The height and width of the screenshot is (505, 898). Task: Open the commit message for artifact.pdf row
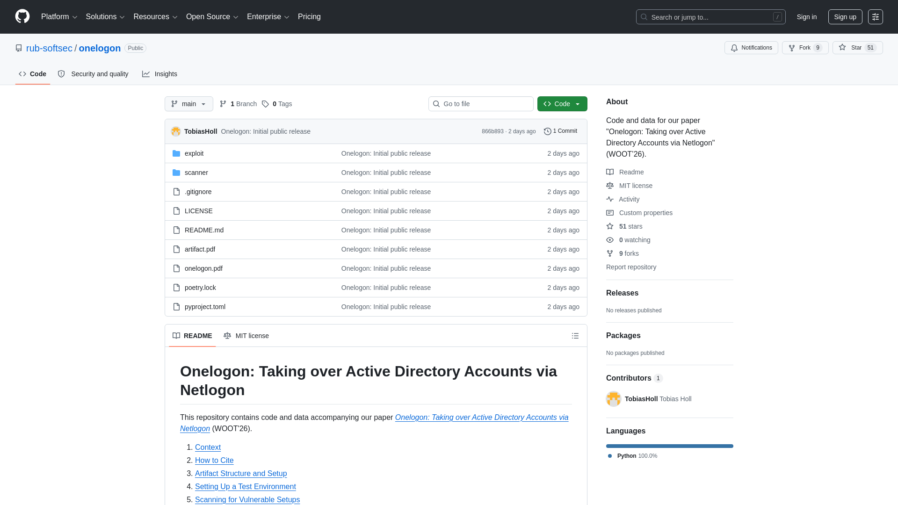(386, 249)
